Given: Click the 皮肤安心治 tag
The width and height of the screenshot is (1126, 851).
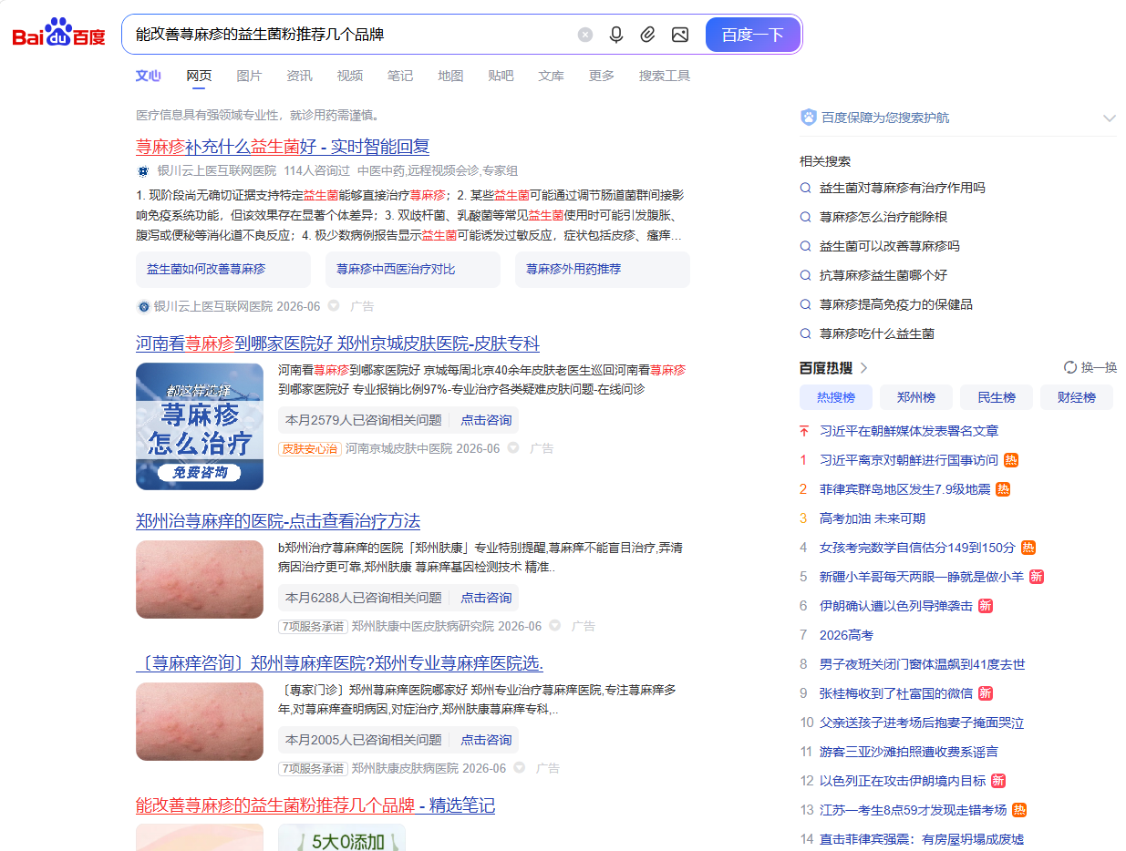Looking at the screenshot, I should coord(310,448).
